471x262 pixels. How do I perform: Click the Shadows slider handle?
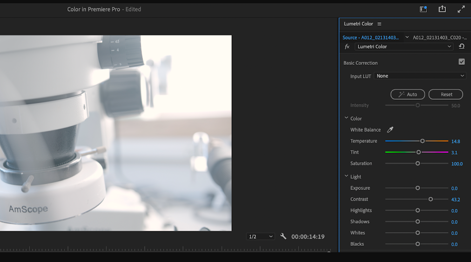tap(417, 222)
